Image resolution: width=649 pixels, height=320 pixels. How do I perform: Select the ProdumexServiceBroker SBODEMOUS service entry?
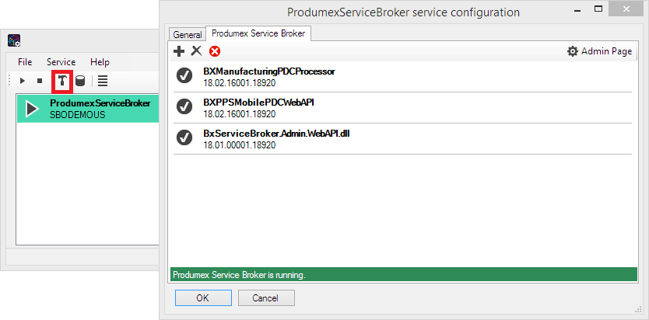(86, 108)
